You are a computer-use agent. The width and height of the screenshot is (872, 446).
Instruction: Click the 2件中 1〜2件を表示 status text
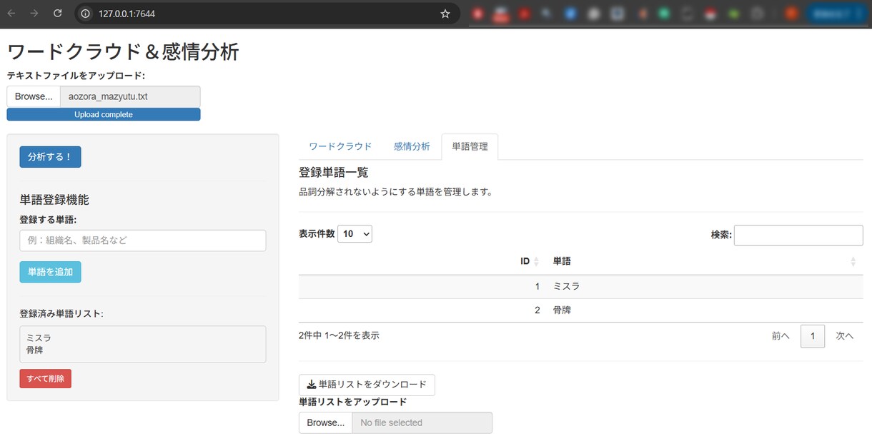coord(339,335)
